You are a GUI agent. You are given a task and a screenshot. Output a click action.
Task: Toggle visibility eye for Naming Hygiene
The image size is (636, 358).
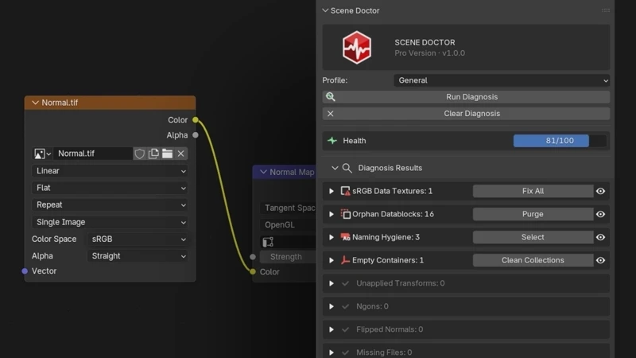point(601,237)
